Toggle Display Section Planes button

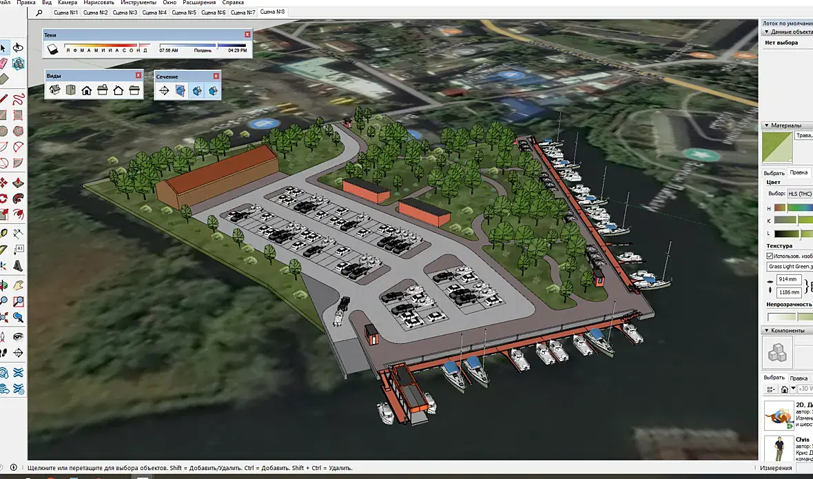click(180, 91)
